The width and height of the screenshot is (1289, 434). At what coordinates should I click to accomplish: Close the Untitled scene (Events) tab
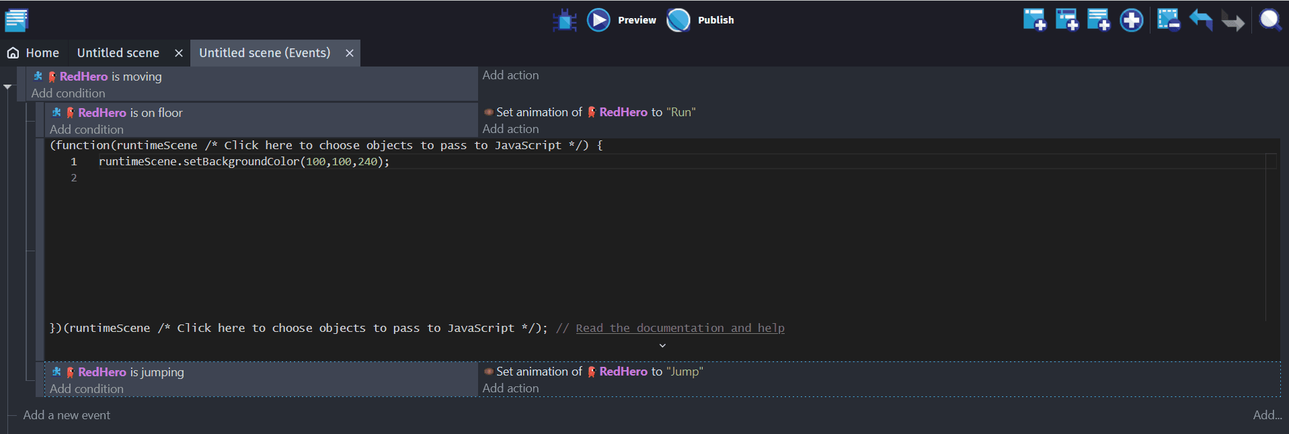tap(350, 53)
